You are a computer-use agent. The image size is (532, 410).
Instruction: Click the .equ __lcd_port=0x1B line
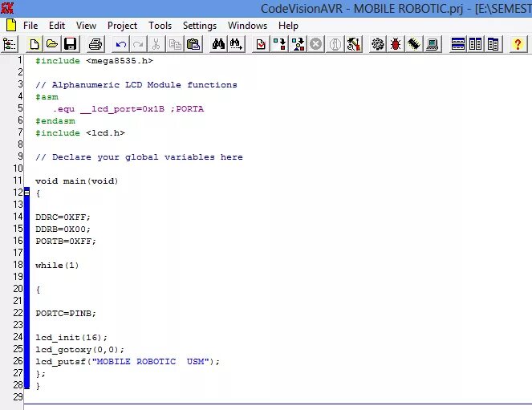(128, 109)
